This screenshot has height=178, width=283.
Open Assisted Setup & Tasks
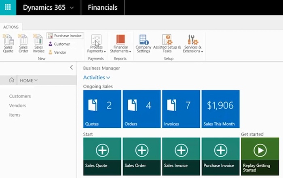coord(167,44)
